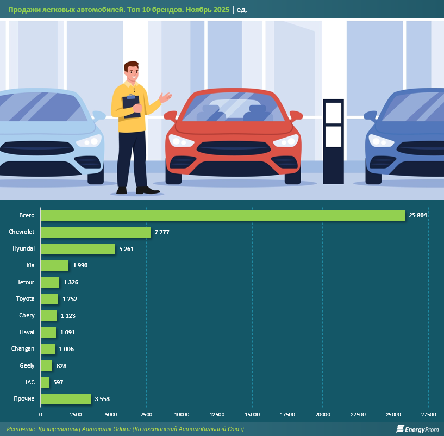Click the 7 777 value label
Screen dimensions: 444x436
[163, 232]
